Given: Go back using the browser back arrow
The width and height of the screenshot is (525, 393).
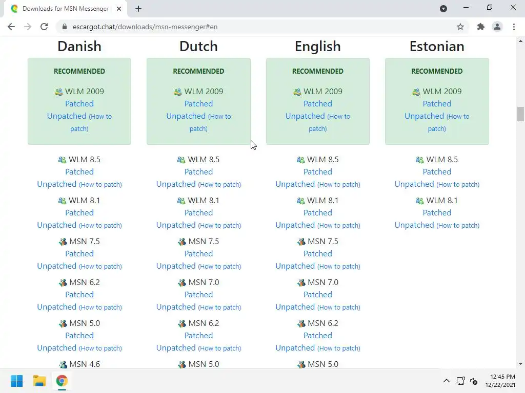Looking at the screenshot, I should 11,27.
